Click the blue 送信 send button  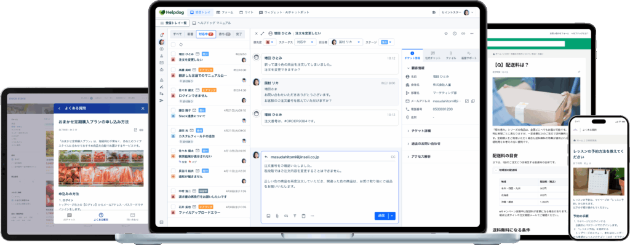pyautogui.click(x=381, y=216)
